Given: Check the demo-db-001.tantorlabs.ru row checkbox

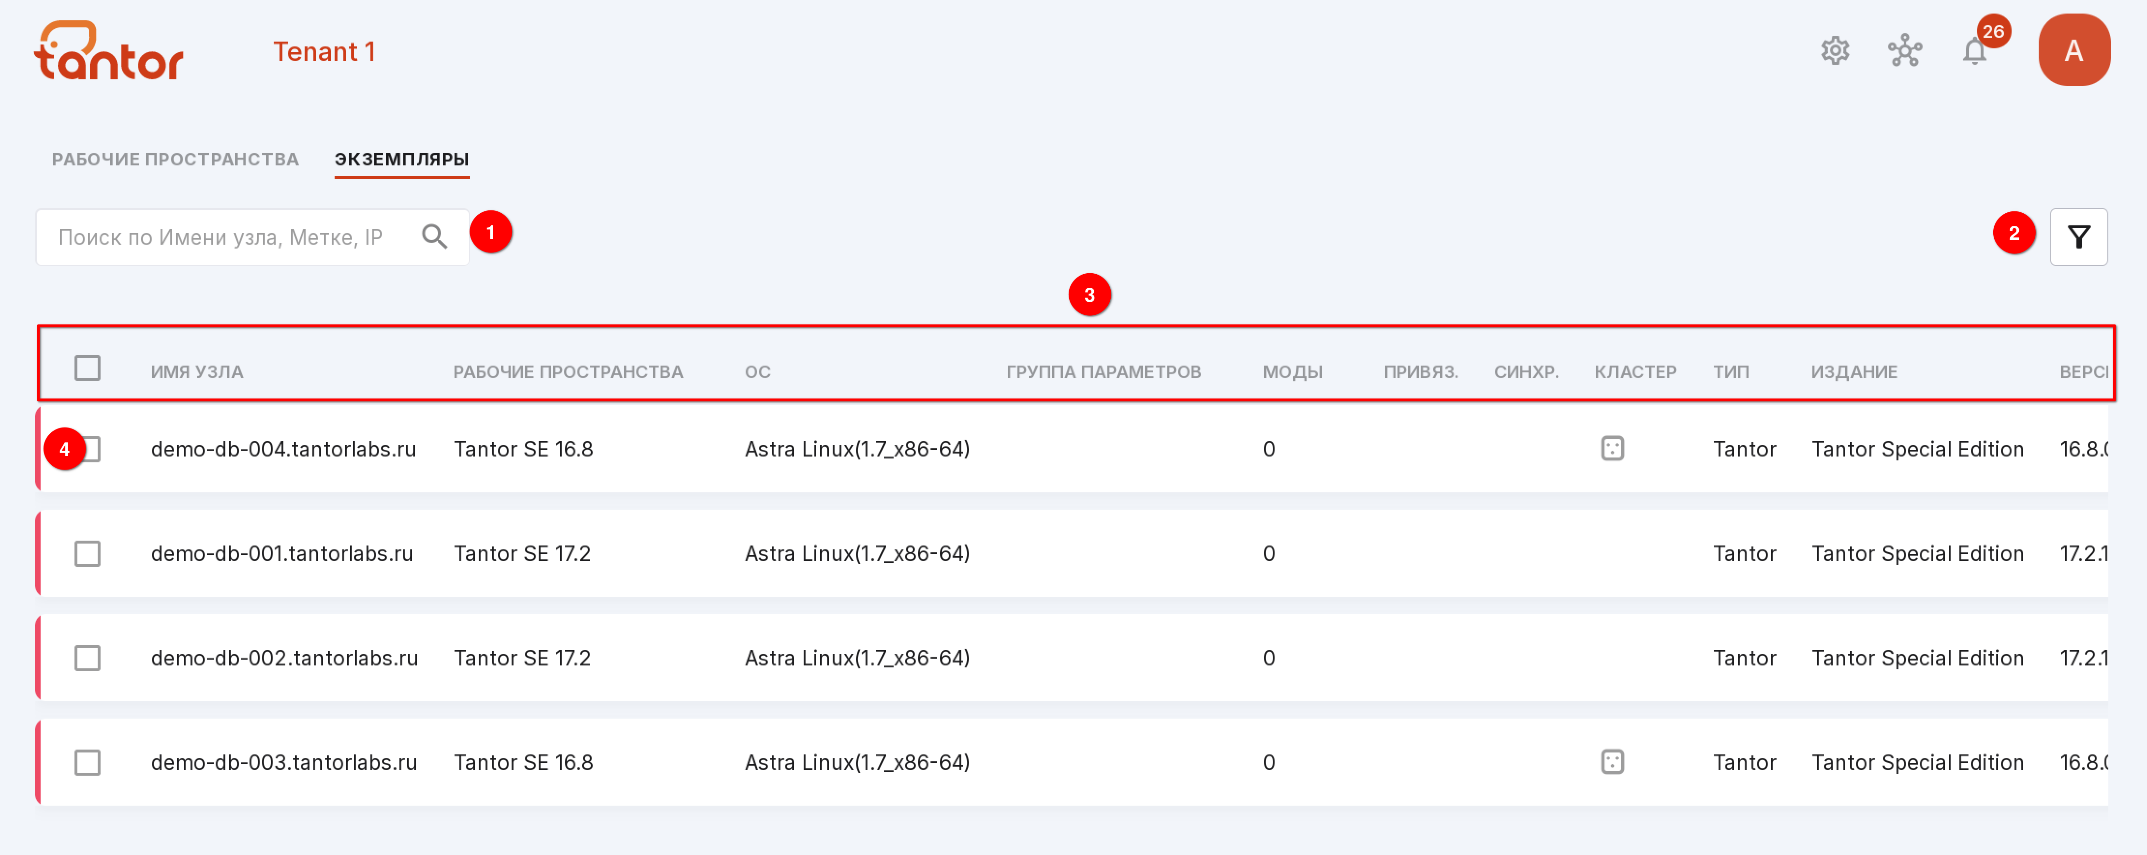Looking at the screenshot, I should [x=88, y=553].
